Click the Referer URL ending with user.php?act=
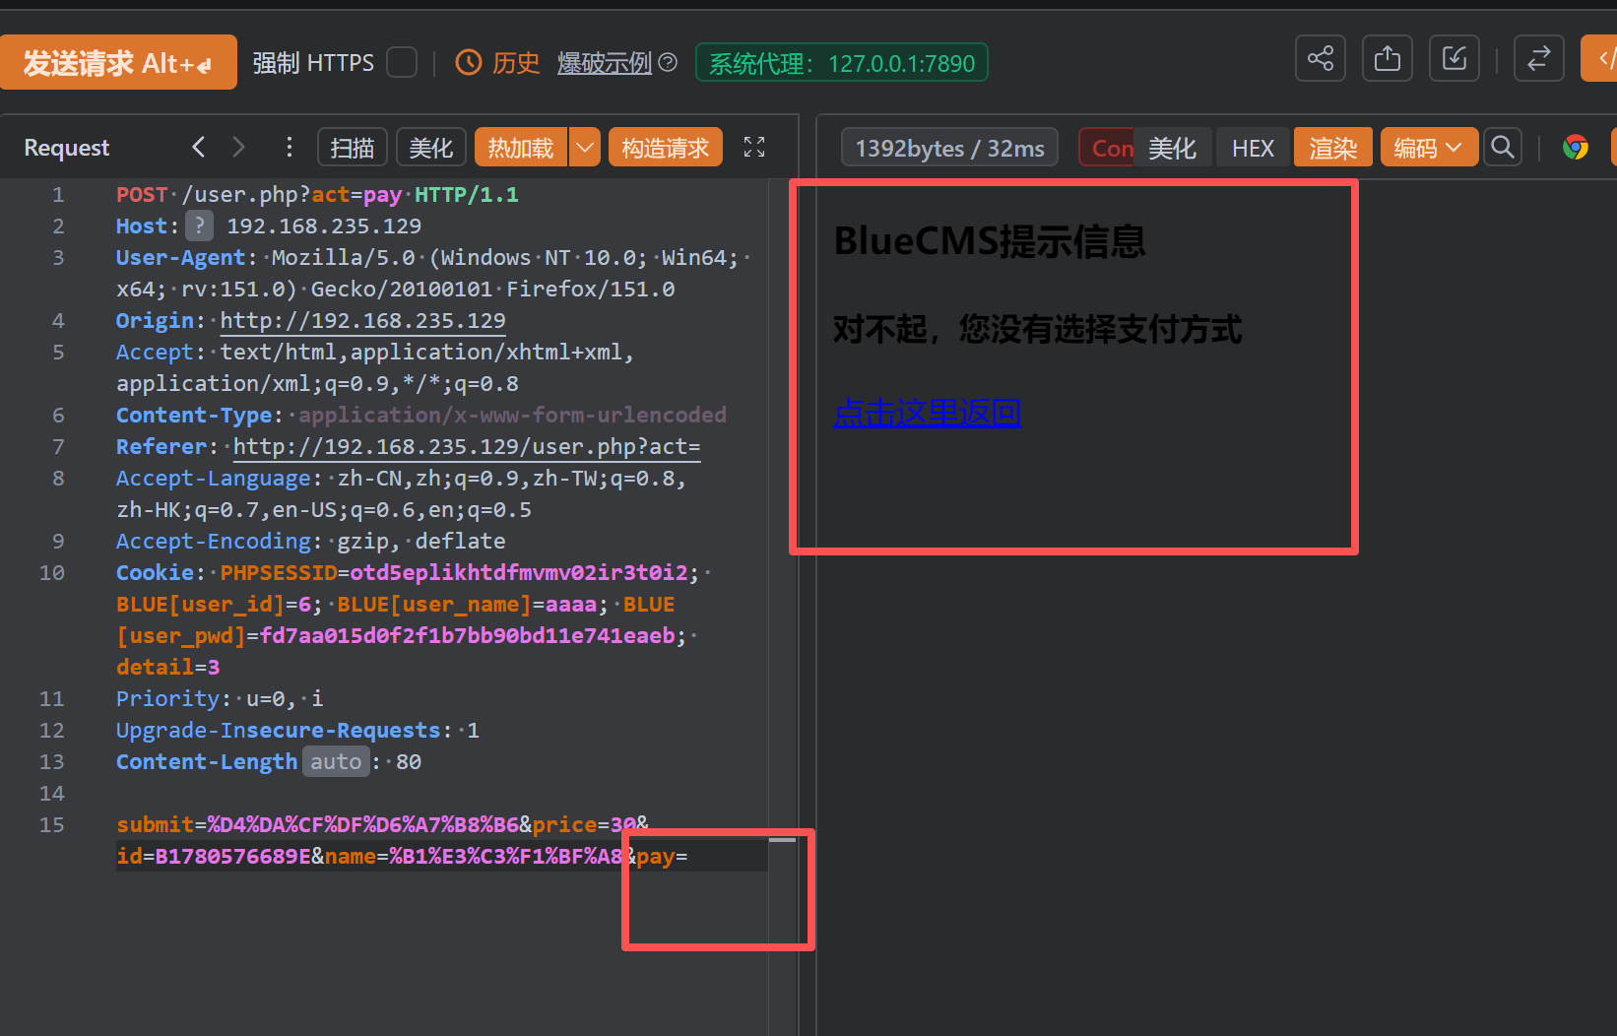Image resolution: width=1617 pixels, height=1036 pixels. point(467,447)
